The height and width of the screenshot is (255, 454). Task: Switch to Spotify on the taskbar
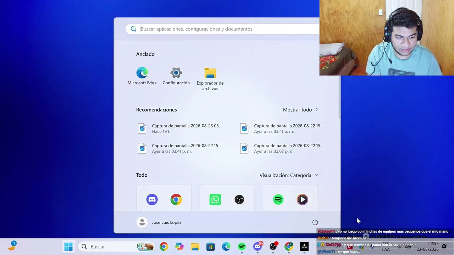(x=242, y=246)
